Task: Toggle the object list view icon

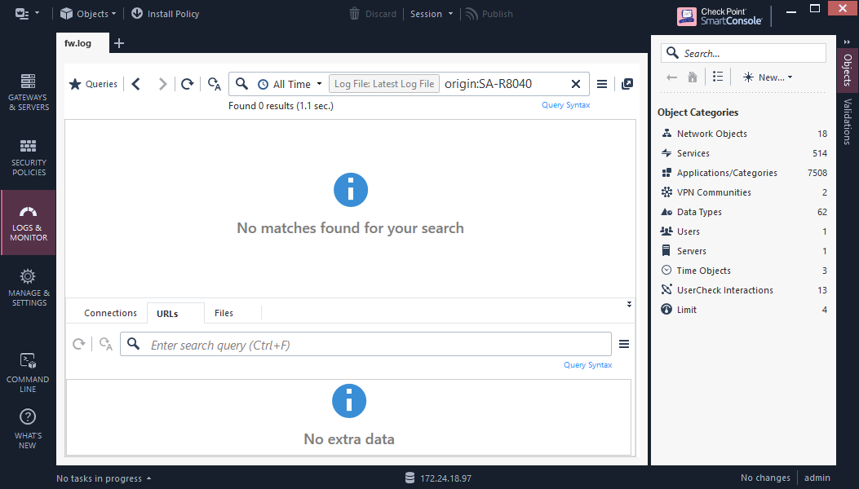Action: tap(718, 76)
